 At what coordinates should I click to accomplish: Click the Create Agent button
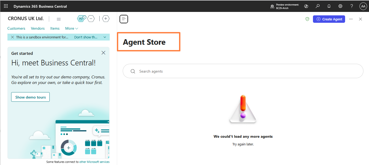coord(329,19)
